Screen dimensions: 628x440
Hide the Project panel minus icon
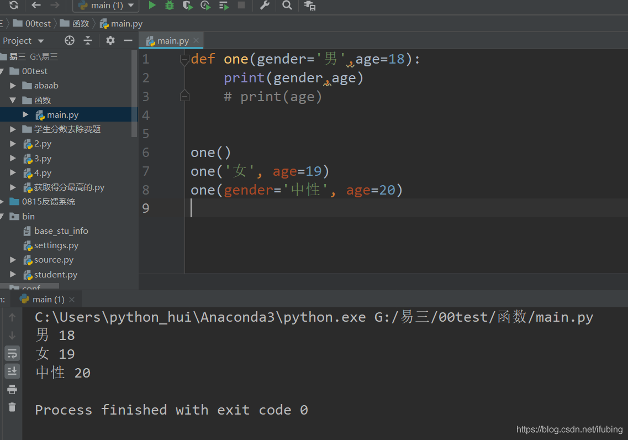(128, 40)
